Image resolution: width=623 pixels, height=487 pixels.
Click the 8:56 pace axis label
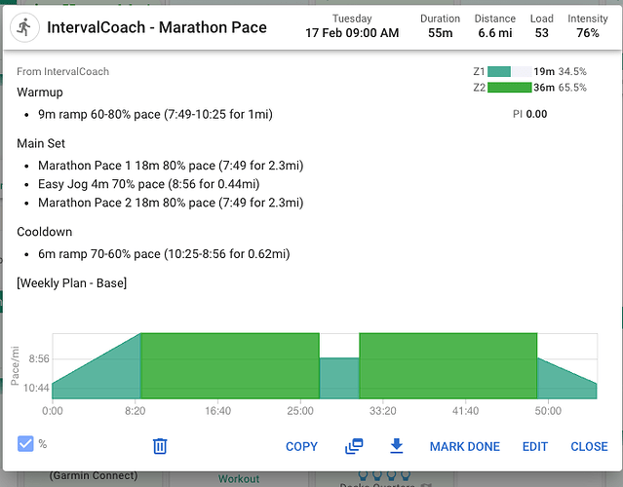click(x=39, y=358)
